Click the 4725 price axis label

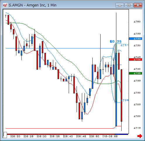[137, 105]
